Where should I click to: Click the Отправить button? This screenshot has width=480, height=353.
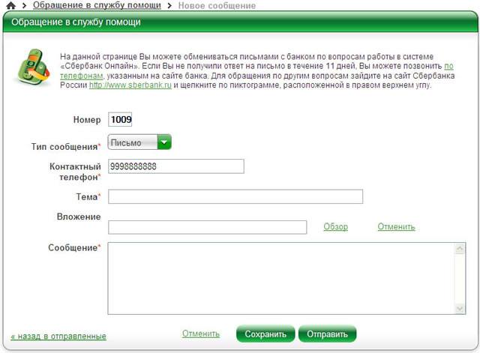327,334
